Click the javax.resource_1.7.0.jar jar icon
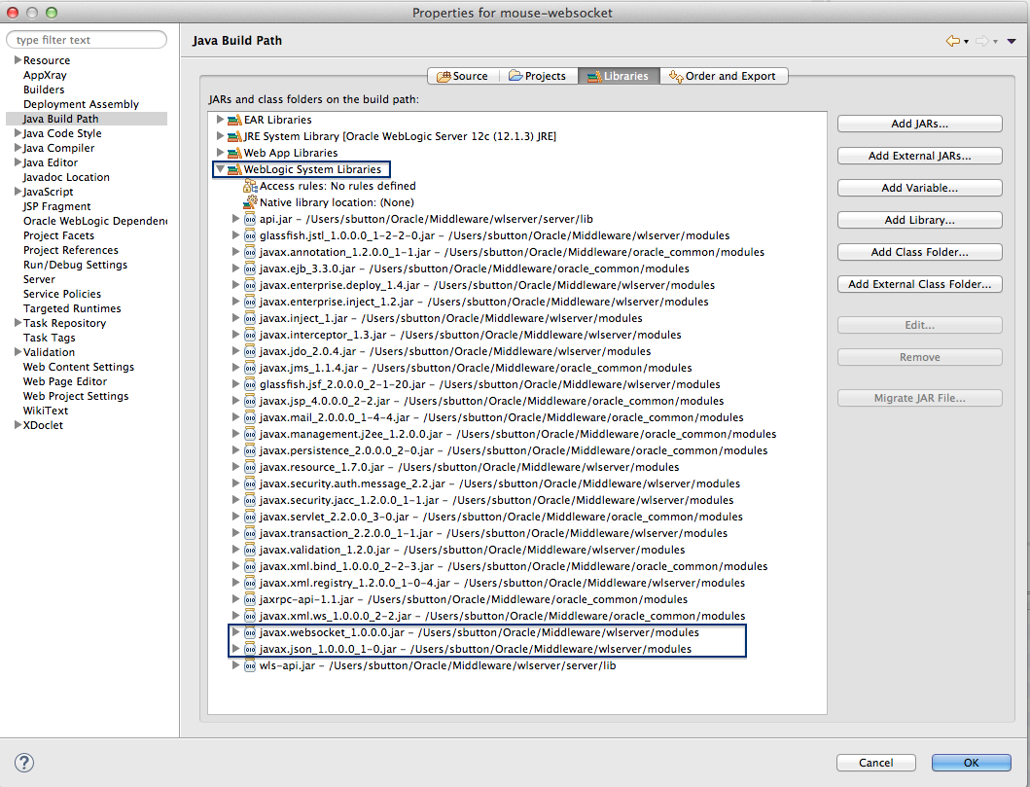The image size is (1030, 787). pos(250,467)
